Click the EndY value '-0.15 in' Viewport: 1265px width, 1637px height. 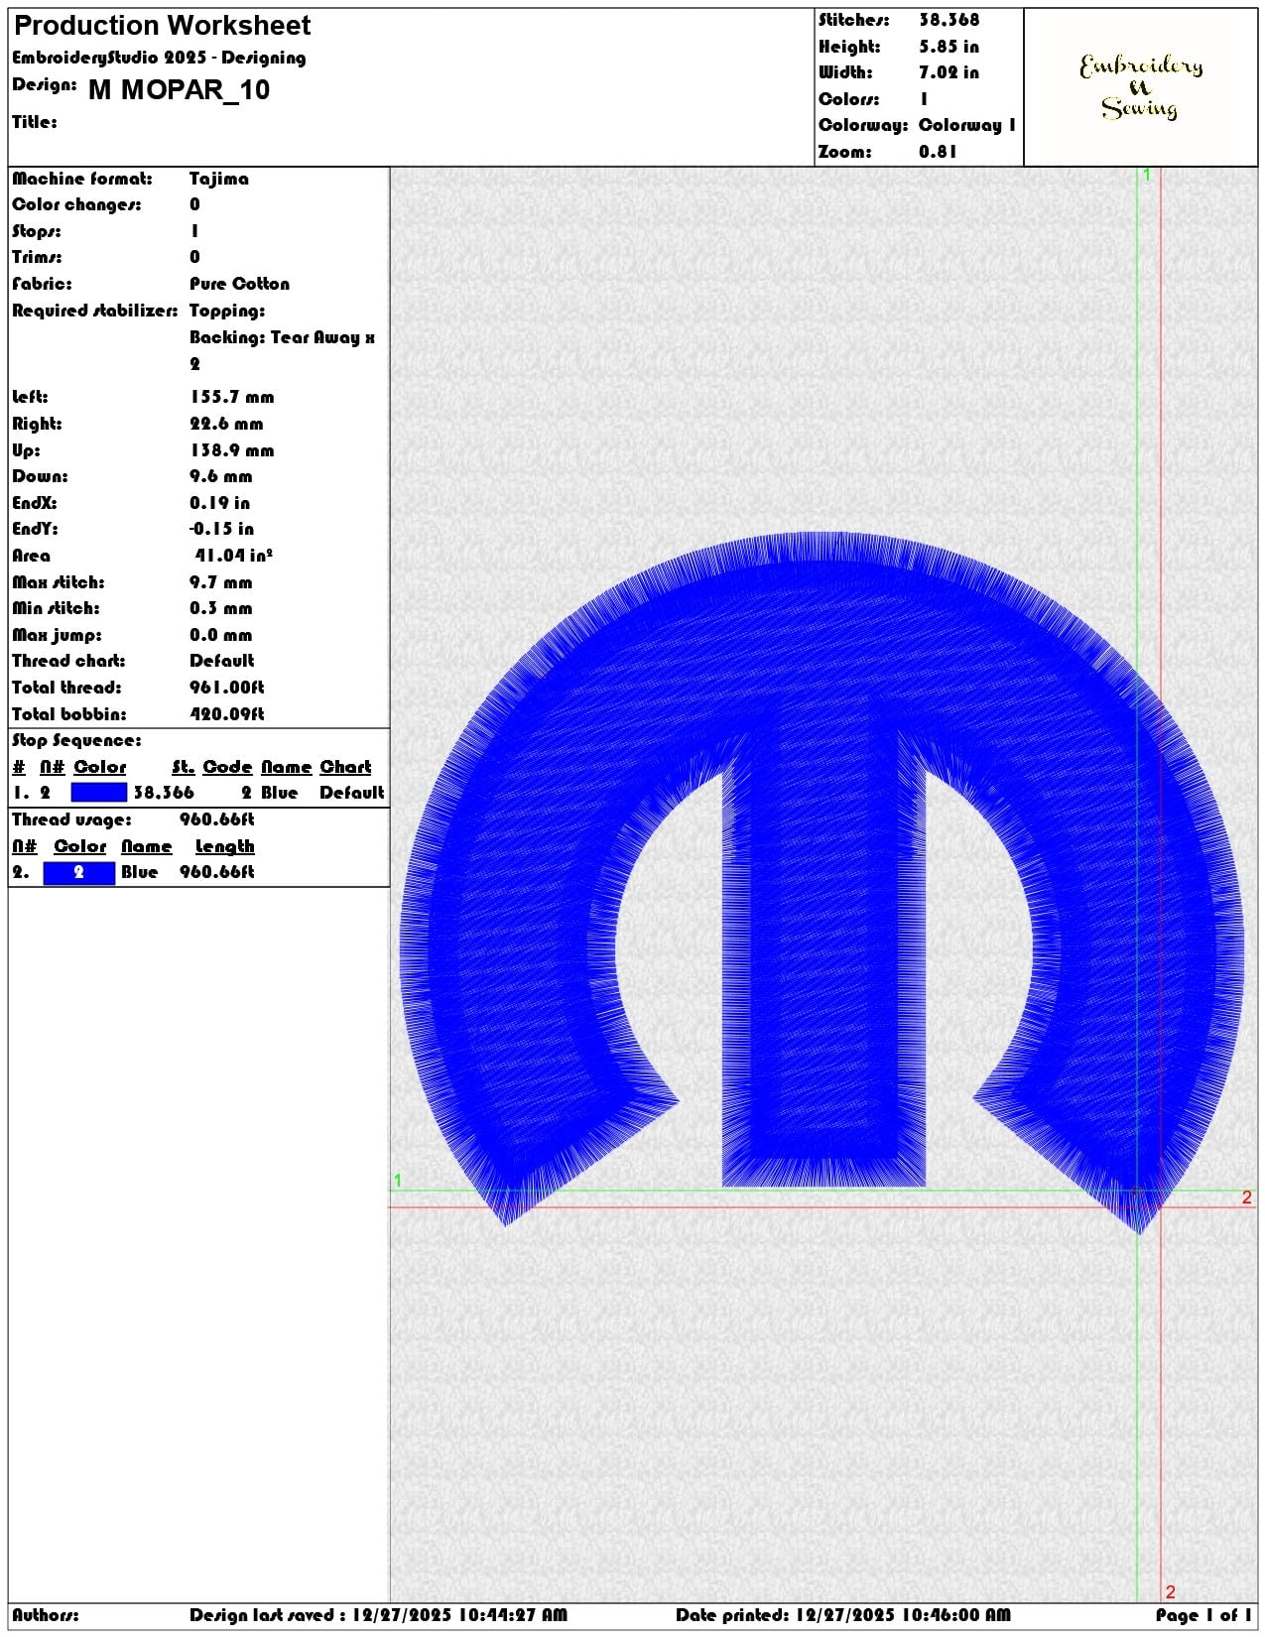pyautogui.click(x=221, y=529)
